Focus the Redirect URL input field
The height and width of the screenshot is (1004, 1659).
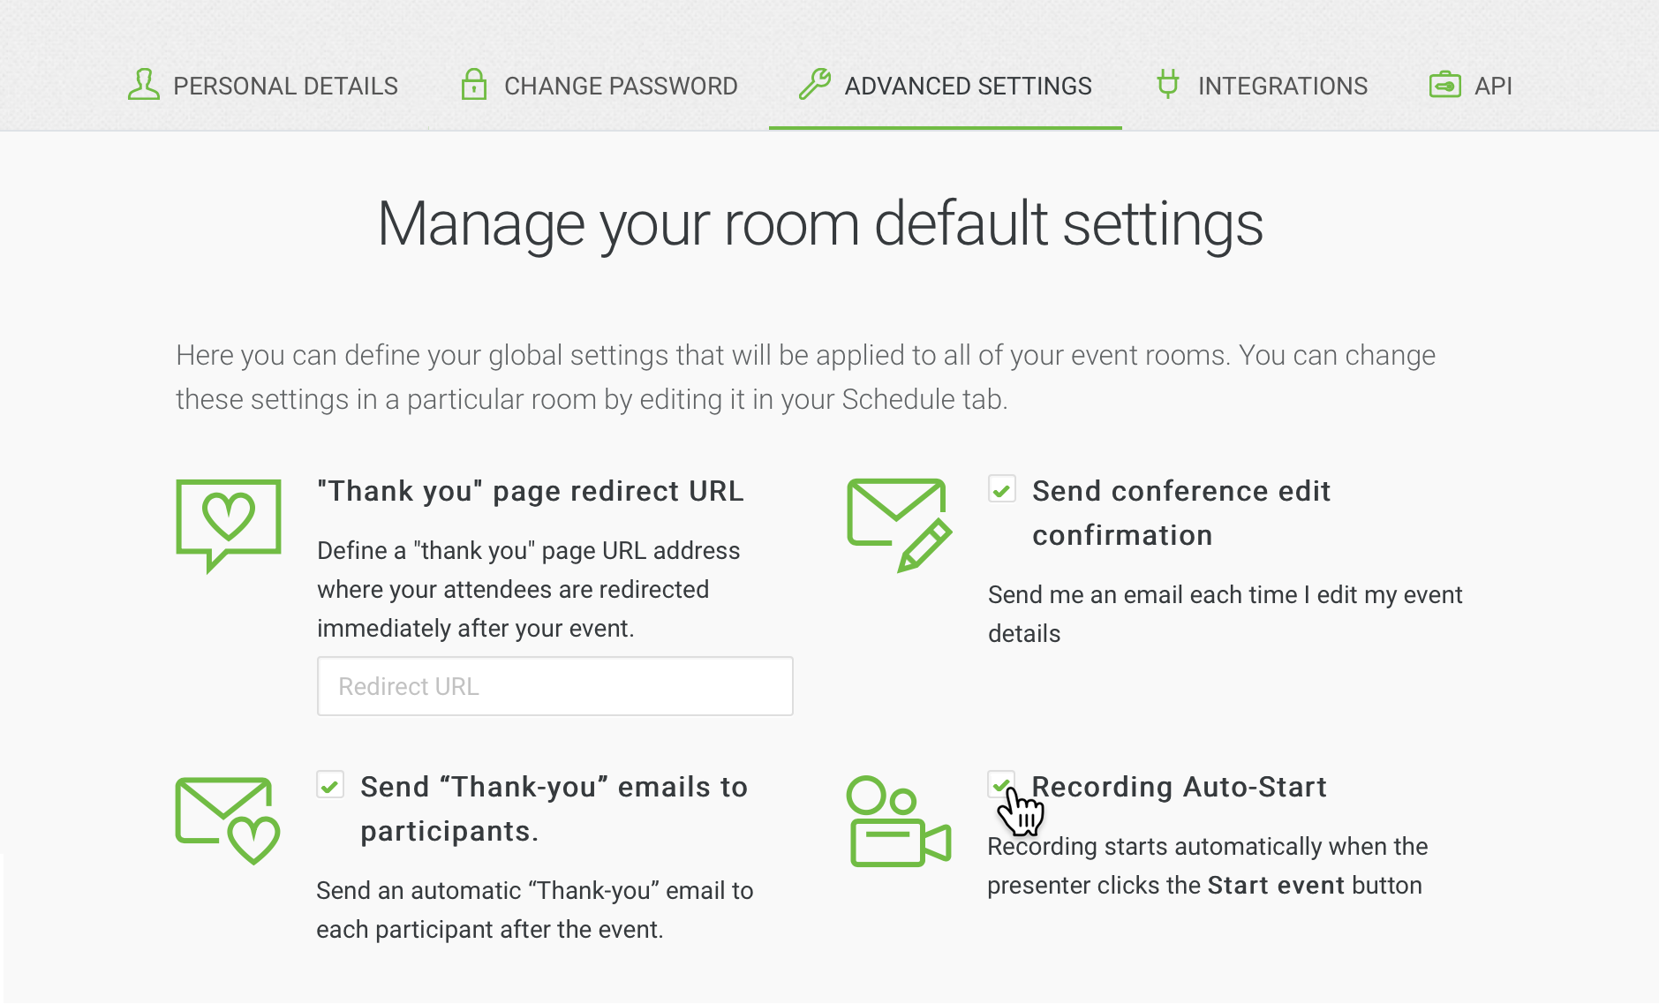click(554, 686)
